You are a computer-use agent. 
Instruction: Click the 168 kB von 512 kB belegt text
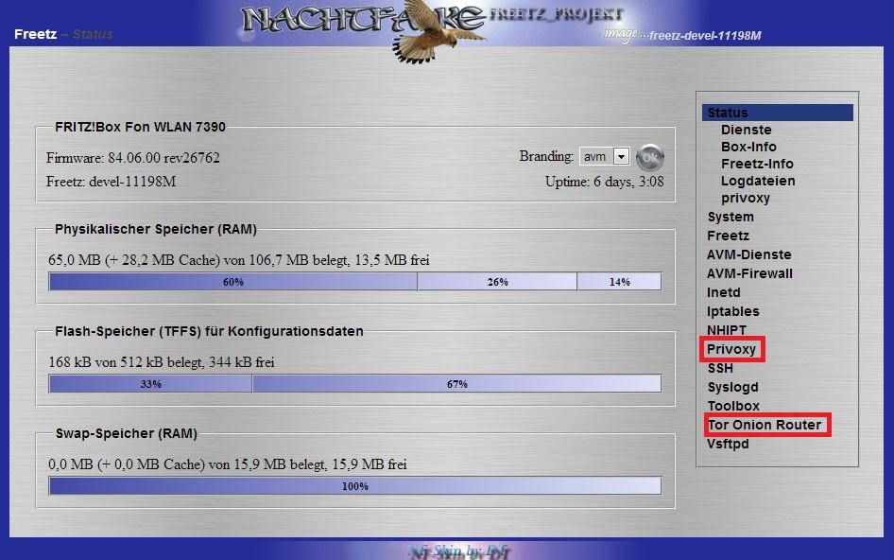(x=162, y=362)
